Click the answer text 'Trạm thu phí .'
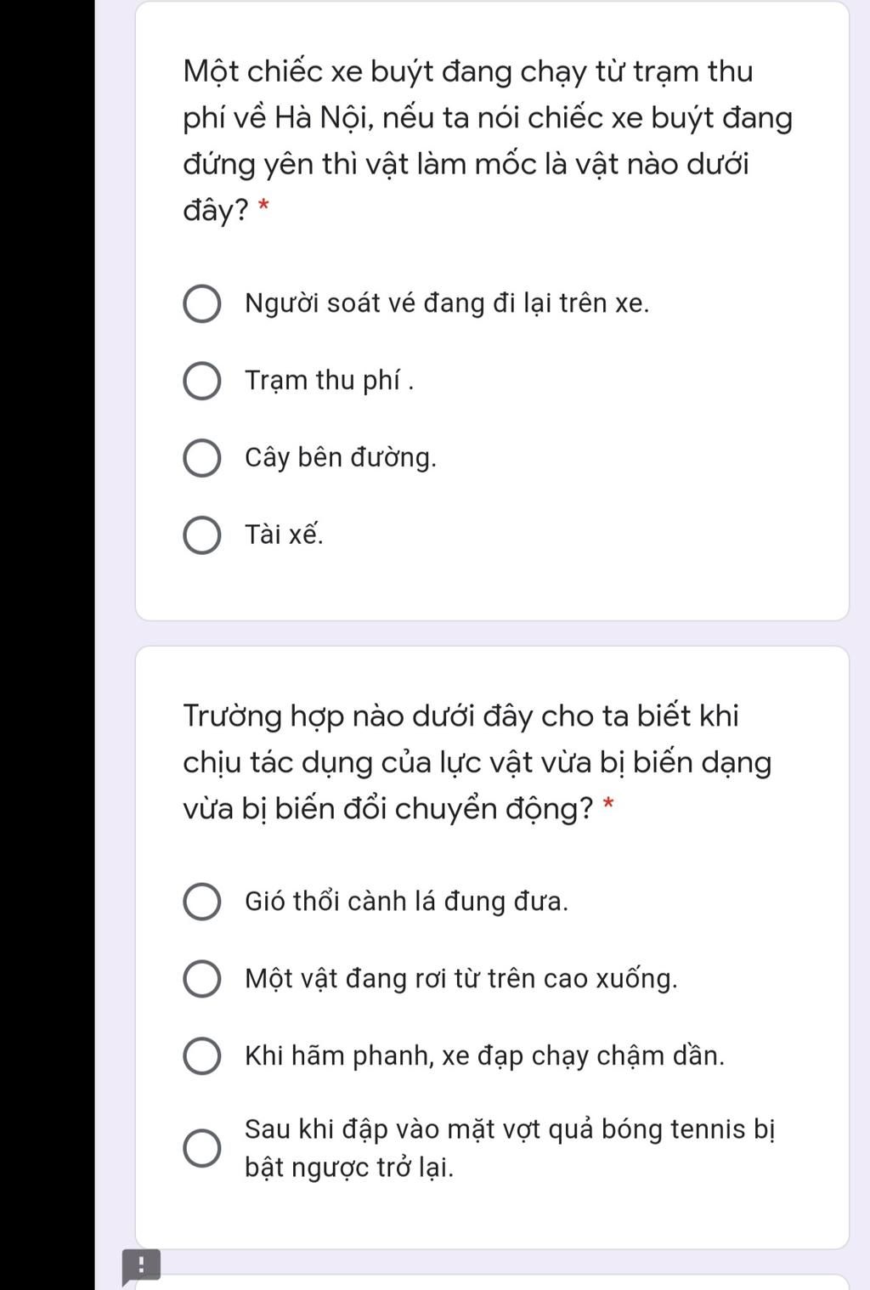The width and height of the screenshot is (870, 1290). click(x=330, y=381)
